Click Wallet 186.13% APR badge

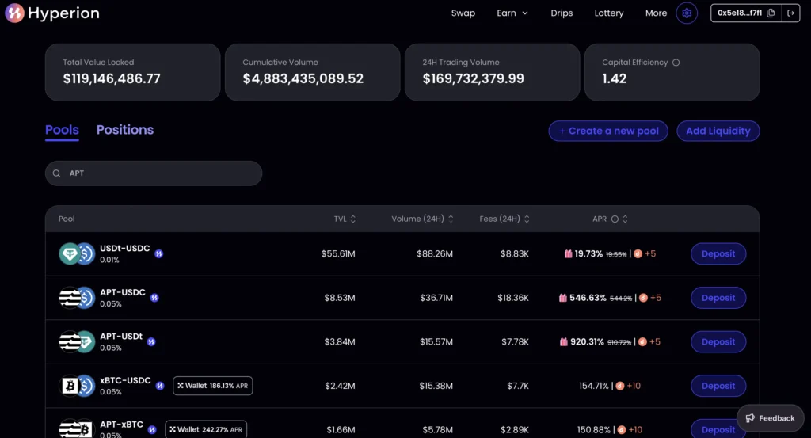(212, 386)
